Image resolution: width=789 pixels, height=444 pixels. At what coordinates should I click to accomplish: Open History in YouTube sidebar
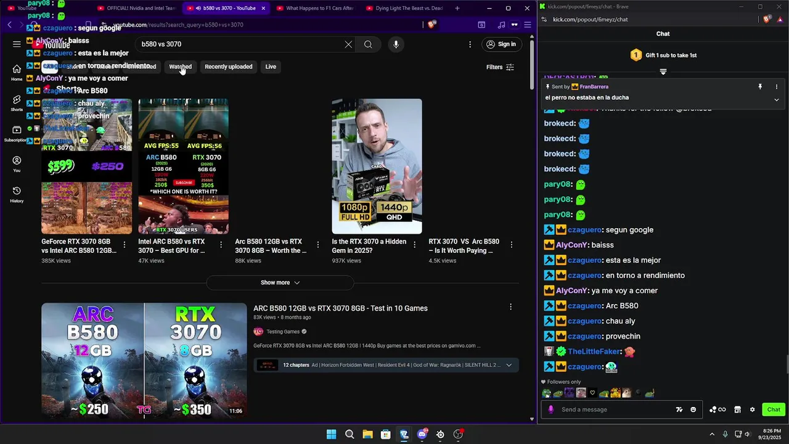click(x=17, y=194)
